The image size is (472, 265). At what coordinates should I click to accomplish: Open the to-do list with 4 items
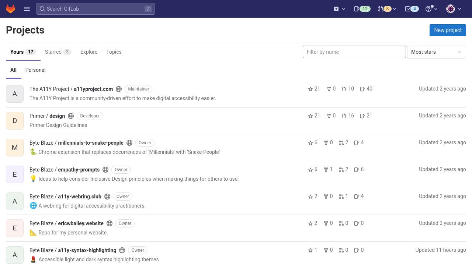tap(412, 9)
